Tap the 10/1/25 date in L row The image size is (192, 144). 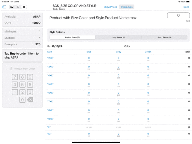[x=89, y=127]
